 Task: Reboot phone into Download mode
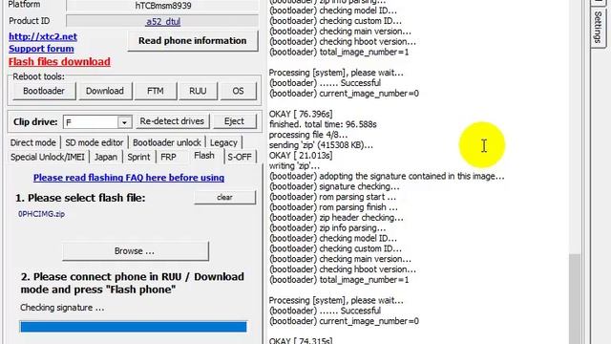[105, 91]
